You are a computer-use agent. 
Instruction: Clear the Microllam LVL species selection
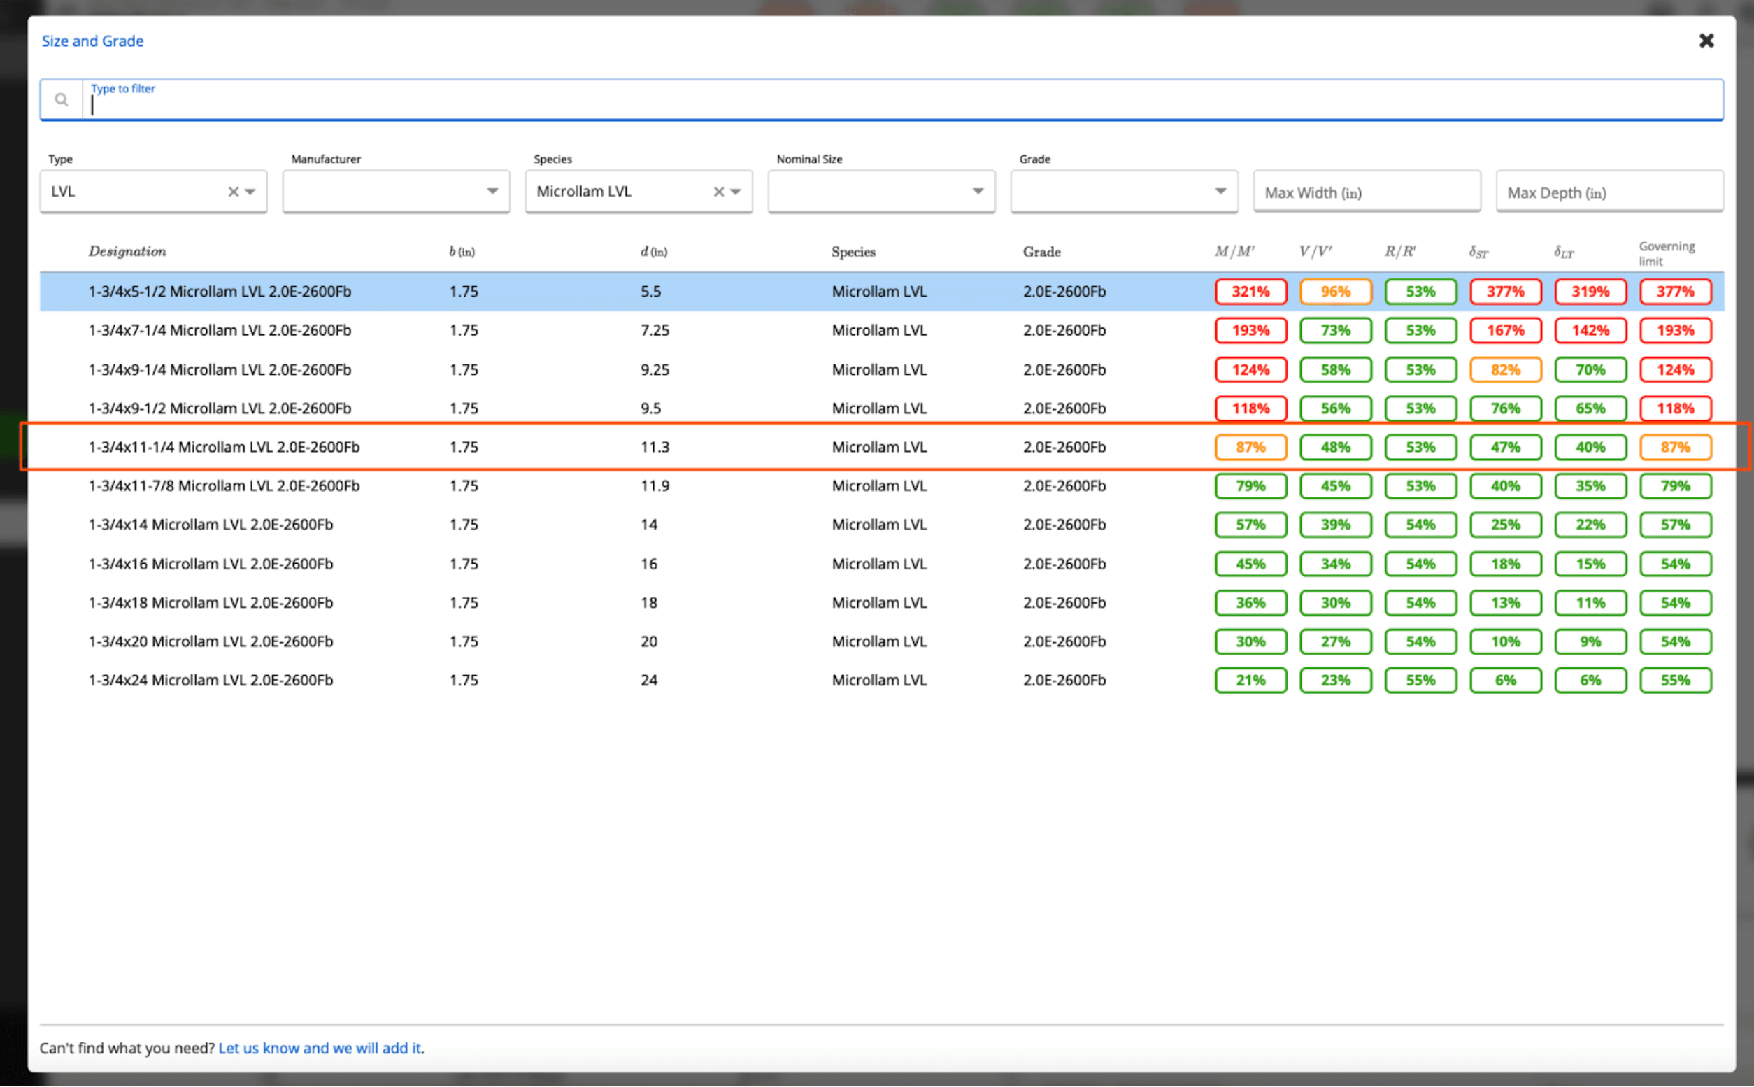pyautogui.click(x=718, y=192)
